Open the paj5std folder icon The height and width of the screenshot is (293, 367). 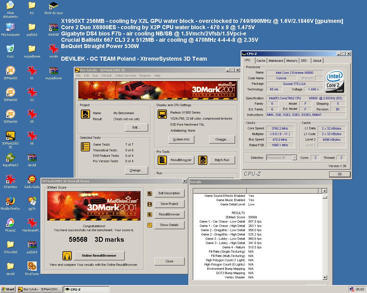[x=32, y=29]
